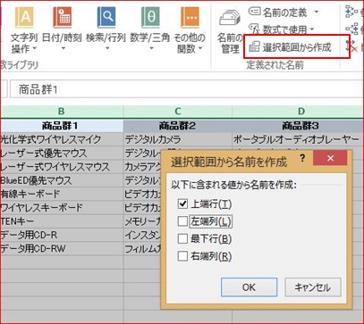Select cell データ用CD-RW

point(62,249)
